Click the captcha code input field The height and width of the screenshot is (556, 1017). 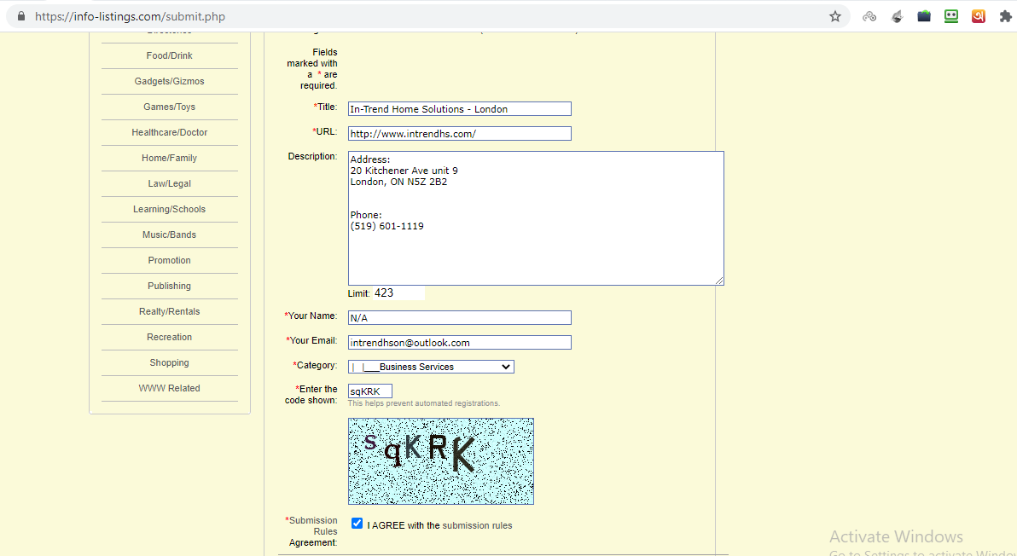[369, 391]
